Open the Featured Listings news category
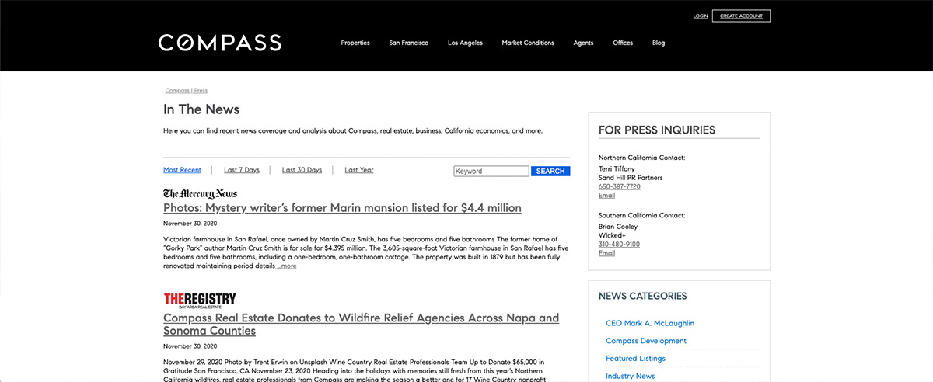Image resolution: width=933 pixels, height=382 pixels. (x=635, y=358)
